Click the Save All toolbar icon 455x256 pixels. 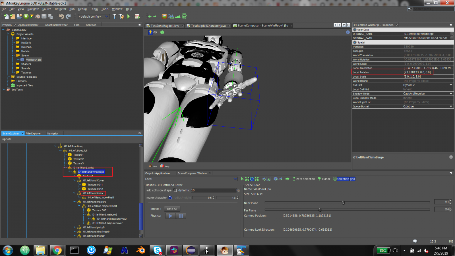(51, 16)
